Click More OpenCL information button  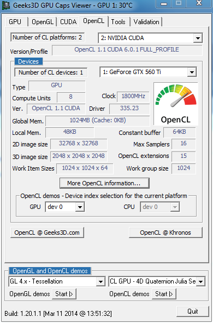[104, 183]
